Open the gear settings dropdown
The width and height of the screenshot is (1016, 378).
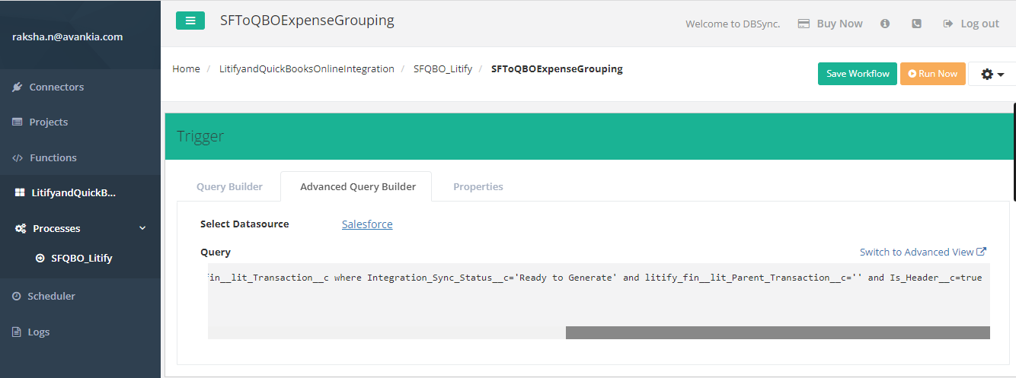pos(992,74)
